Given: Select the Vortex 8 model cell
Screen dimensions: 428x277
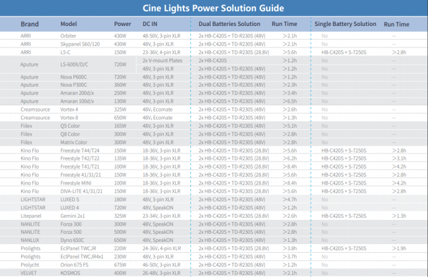Looking at the screenshot, I should (69, 117).
